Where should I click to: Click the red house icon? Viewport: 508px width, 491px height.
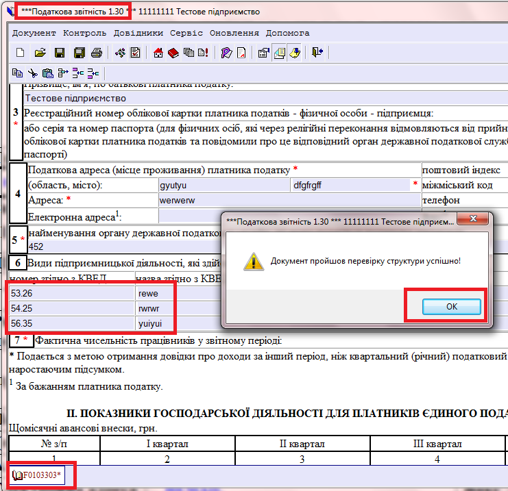(x=158, y=53)
